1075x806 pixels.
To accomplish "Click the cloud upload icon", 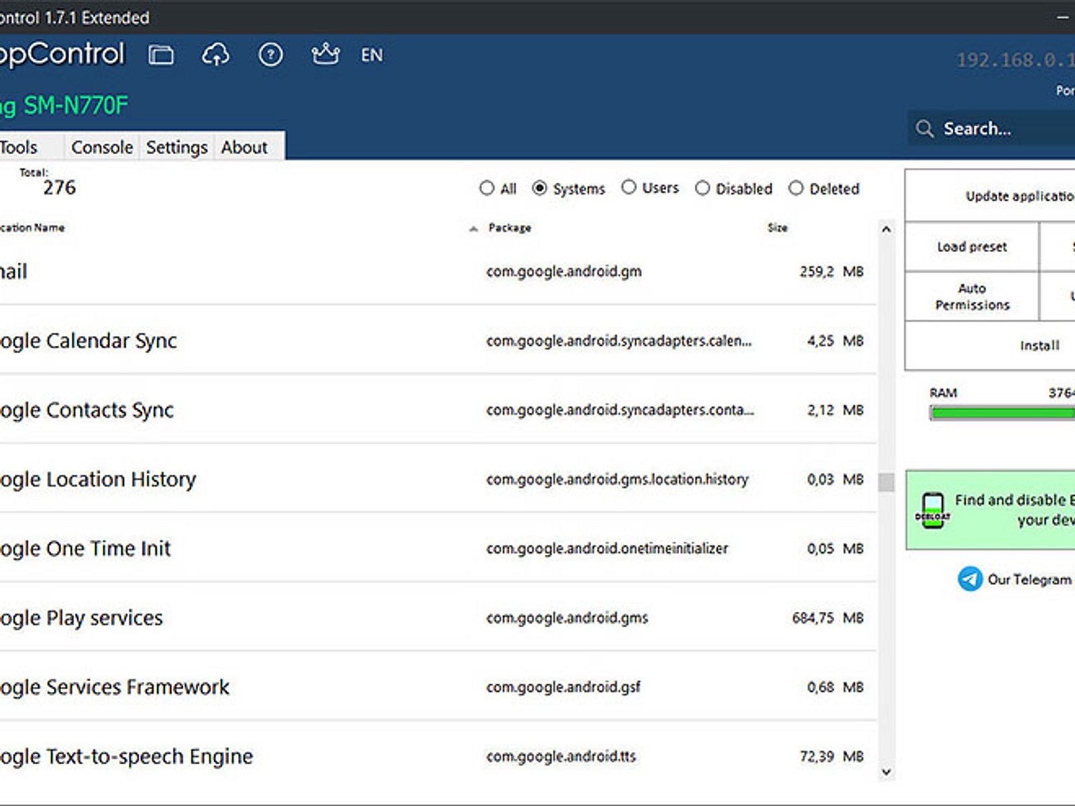I will pos(216,54).
